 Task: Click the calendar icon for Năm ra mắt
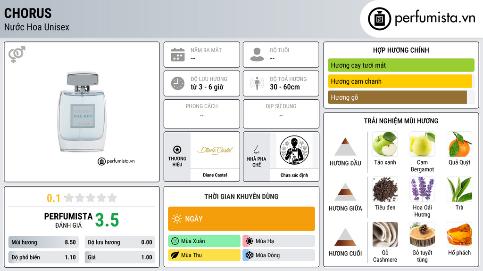[178, 55]
